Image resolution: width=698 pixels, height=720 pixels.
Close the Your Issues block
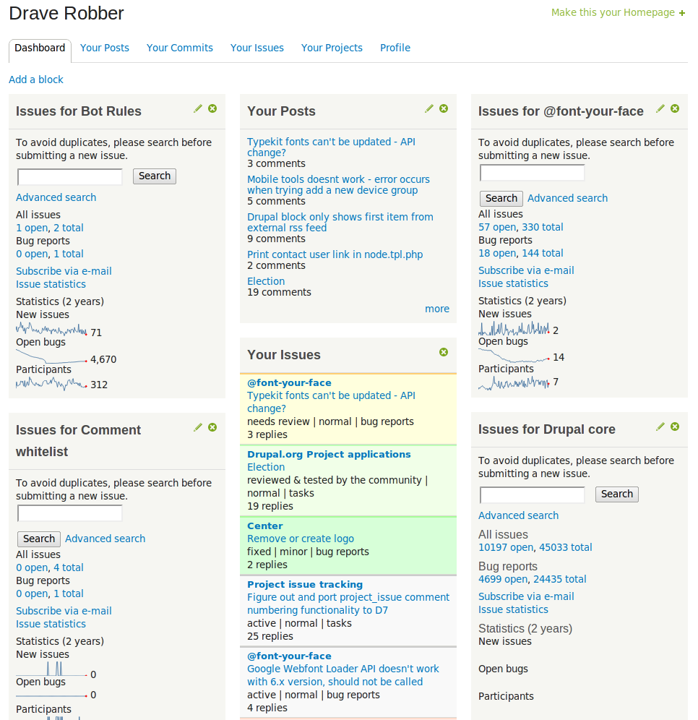(444, 352)
